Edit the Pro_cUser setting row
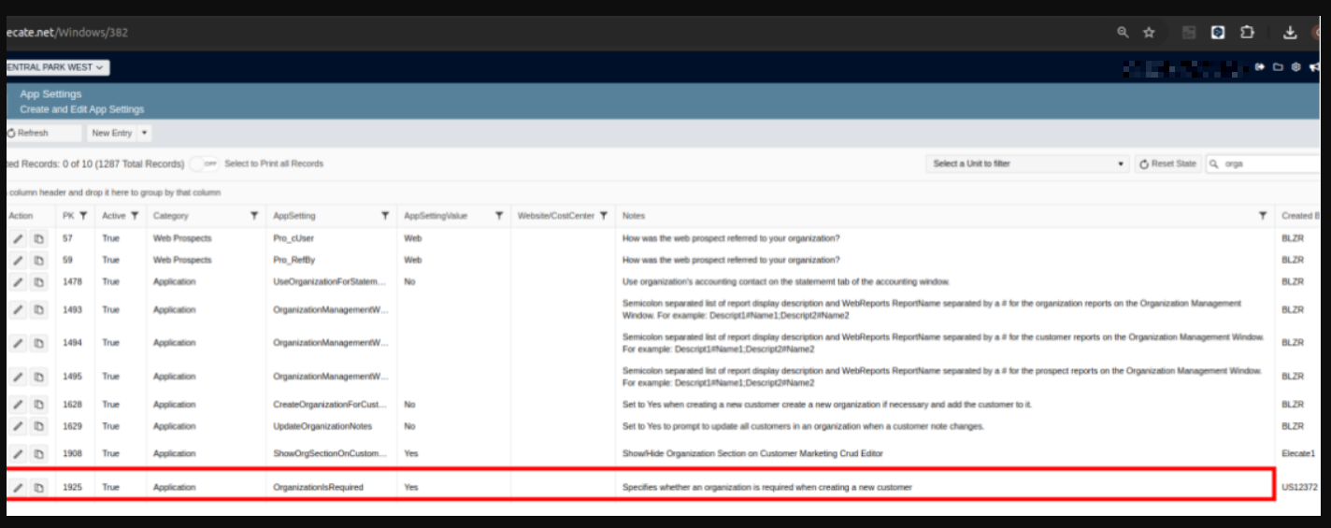The width and height of the screenshot is (1331, 528). click(18, 239)
